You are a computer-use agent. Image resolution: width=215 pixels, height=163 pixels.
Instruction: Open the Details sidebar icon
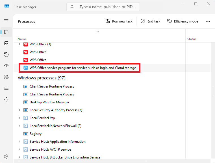point(6,88)
